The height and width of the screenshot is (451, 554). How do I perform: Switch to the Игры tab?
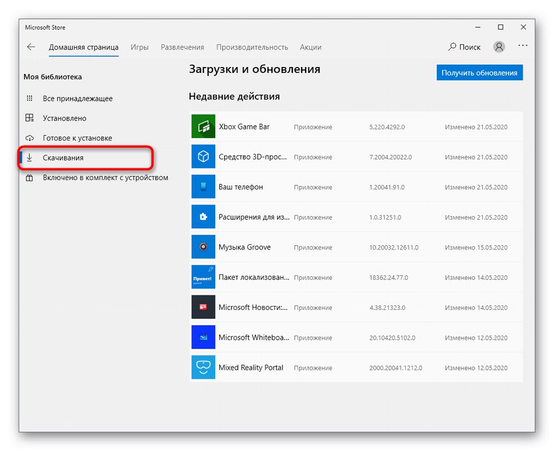(139, 47)
